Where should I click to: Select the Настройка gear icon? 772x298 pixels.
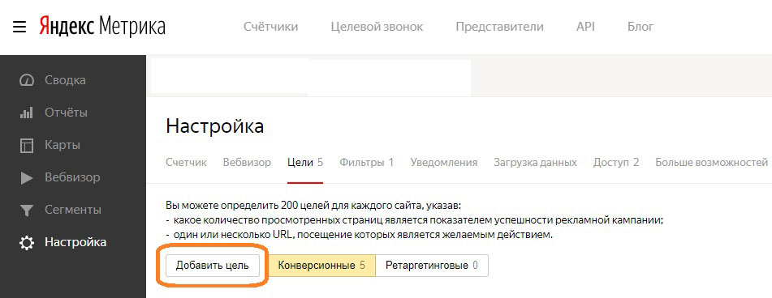point(26,242)
